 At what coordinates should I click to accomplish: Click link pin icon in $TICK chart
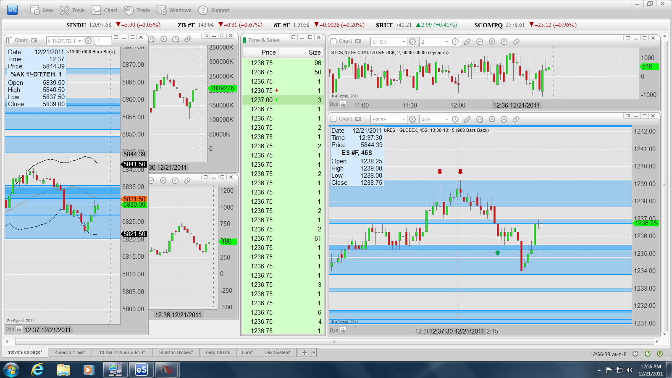pos(516,42)
